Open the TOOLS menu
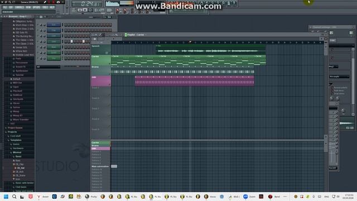This screenshot has height=201, width=357. tap(45, 7)
